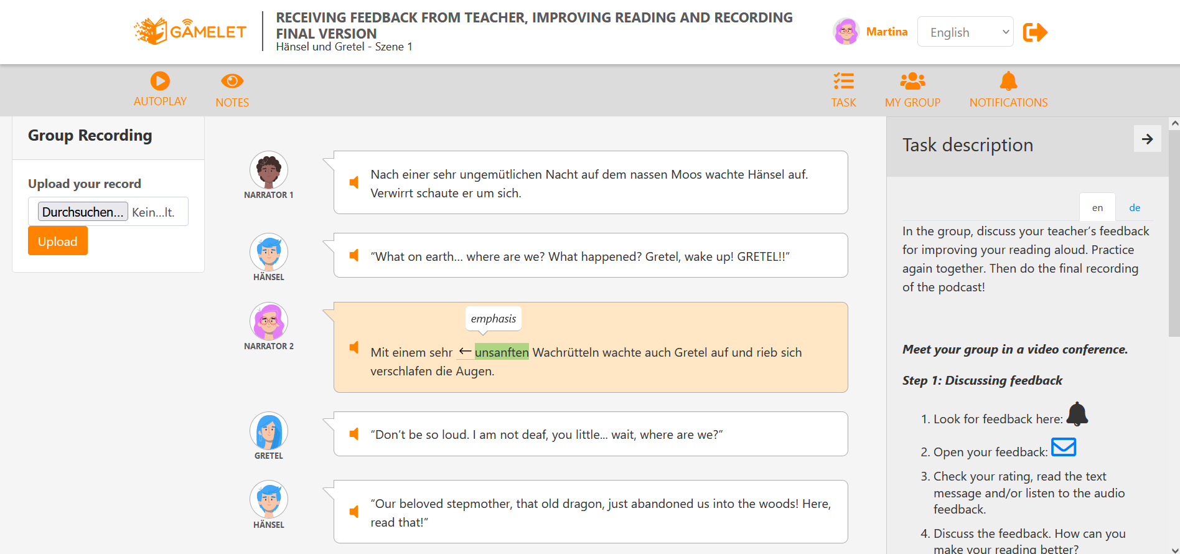Switch task description to 'de' tab
Screen dimensions: 1180x554
point(1135,208)
